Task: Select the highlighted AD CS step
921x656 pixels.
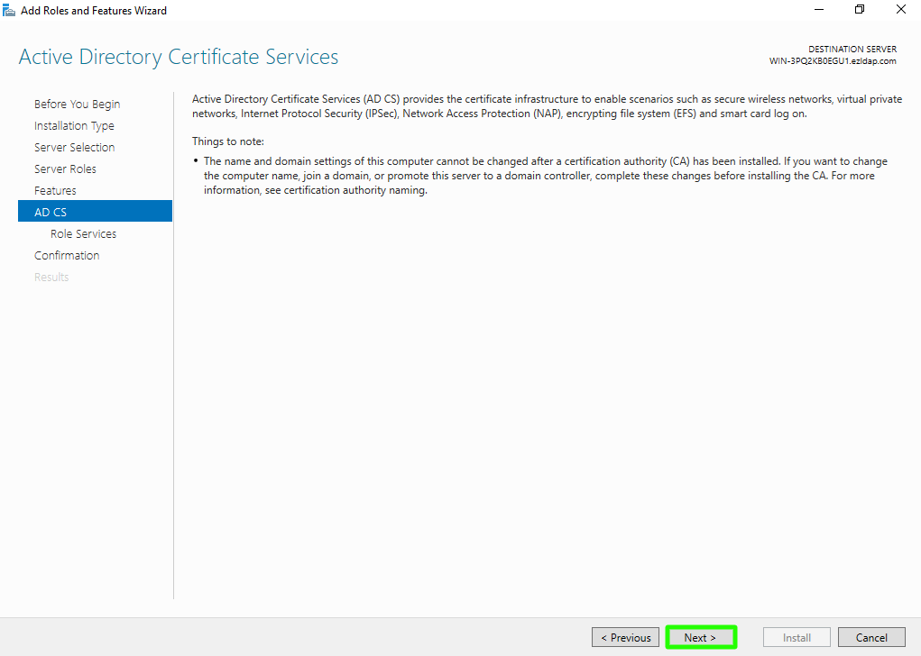Action: coord(51,212)
